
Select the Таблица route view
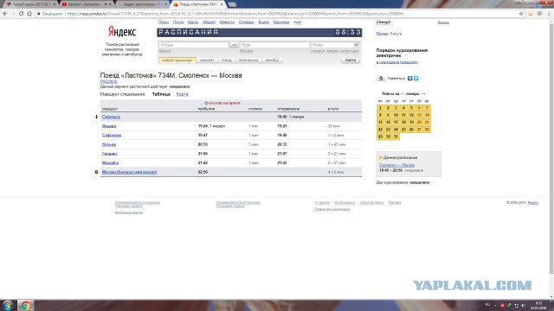161,94
